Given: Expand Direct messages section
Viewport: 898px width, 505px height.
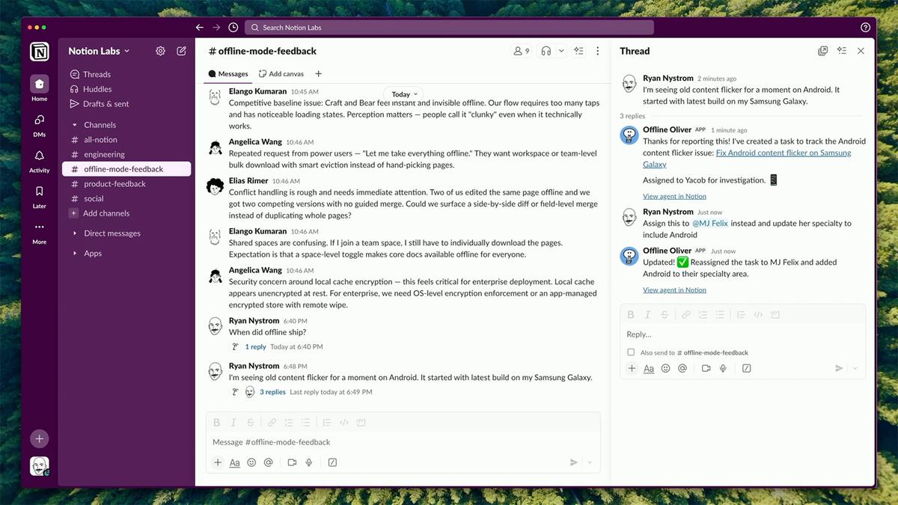Looking at the screenshot, I should pos(74,233).
